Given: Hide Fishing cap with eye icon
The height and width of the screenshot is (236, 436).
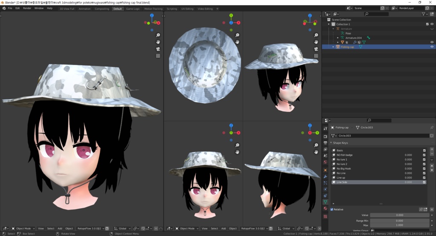Looking at the screenshot, I should click(x=432, y=47).
